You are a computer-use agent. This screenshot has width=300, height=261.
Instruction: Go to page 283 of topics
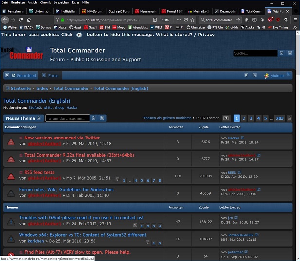point(280,118)
